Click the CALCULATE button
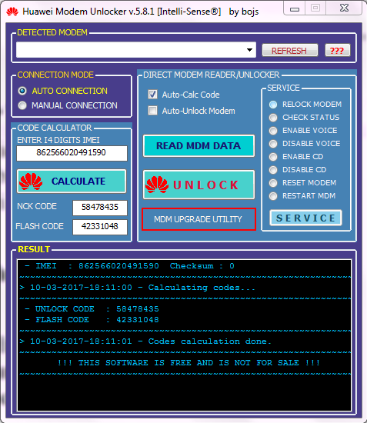The image size is (367, 423). [x=72, y=181]
